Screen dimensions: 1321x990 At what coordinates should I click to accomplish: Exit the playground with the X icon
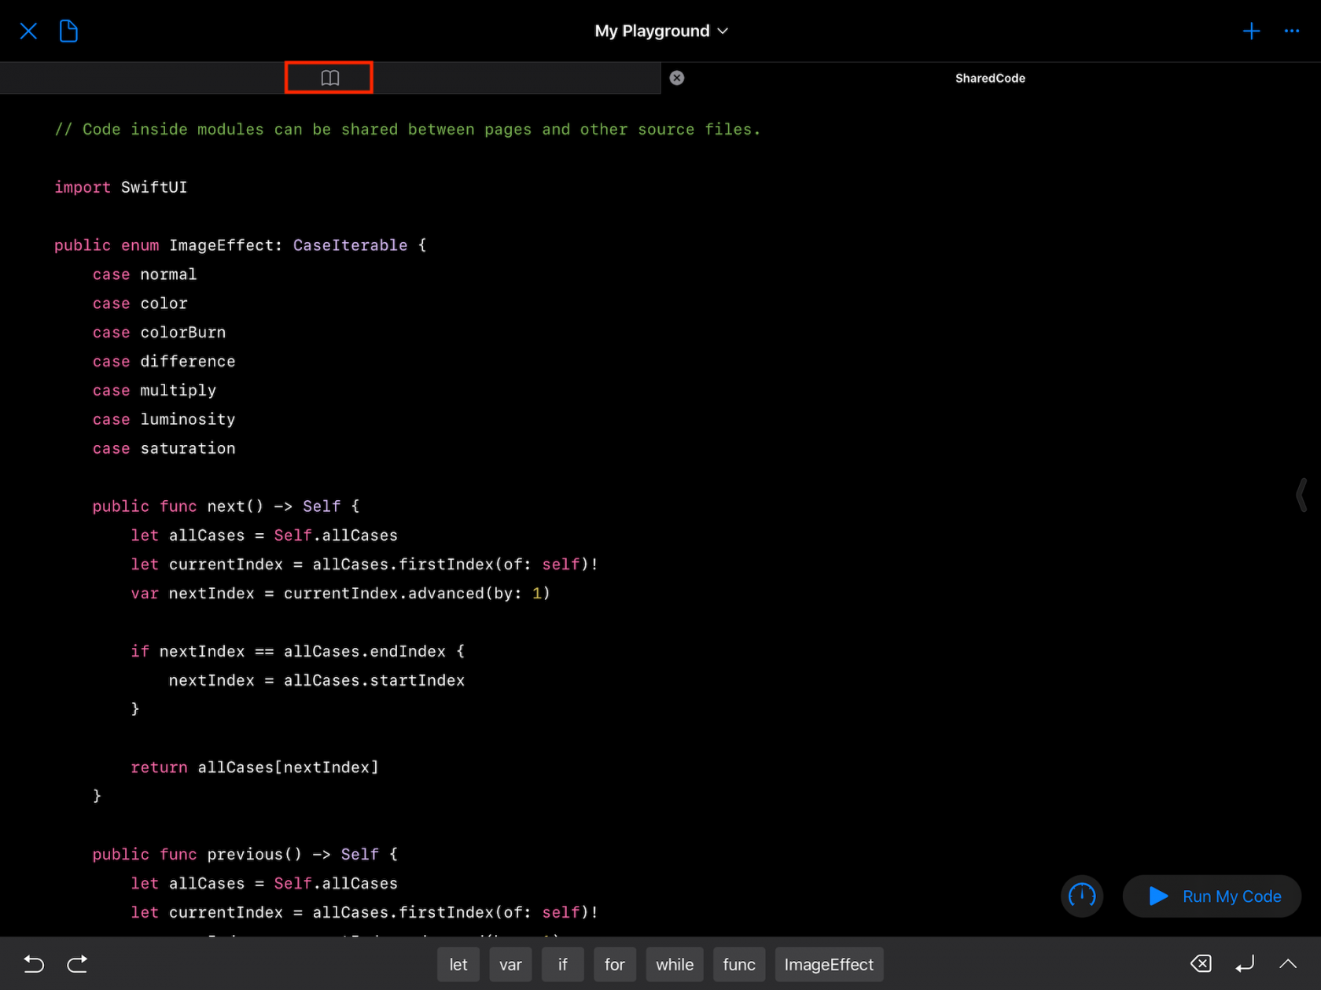[x=28, y=31]
